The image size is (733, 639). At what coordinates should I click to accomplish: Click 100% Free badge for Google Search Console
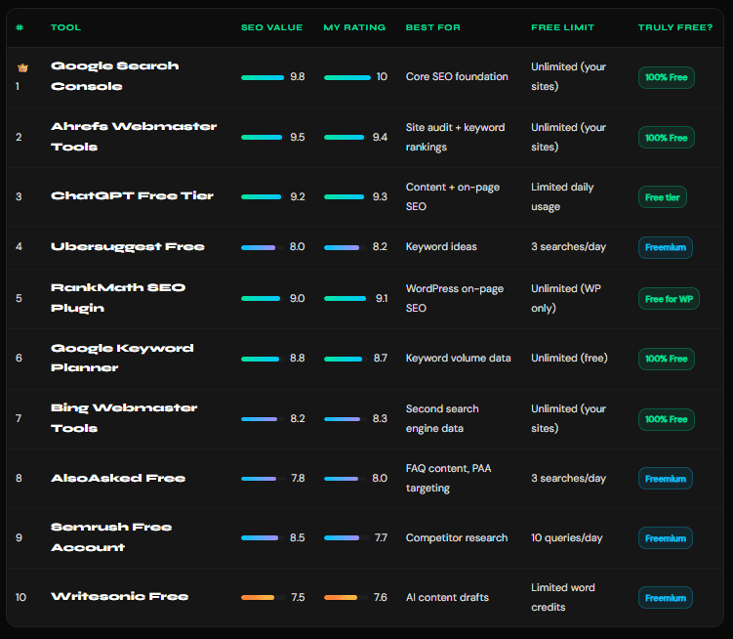coord(667,77)
